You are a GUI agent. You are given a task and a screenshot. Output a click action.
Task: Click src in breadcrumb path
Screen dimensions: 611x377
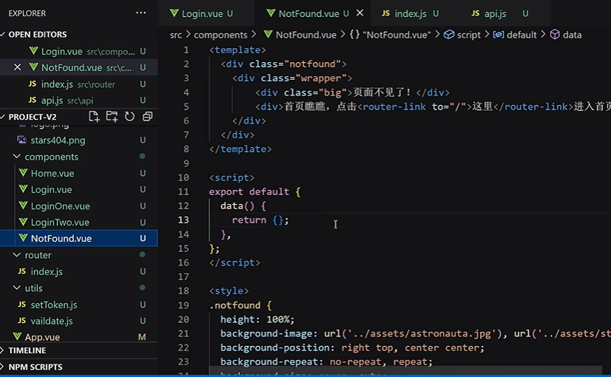(x=176, y=35)
